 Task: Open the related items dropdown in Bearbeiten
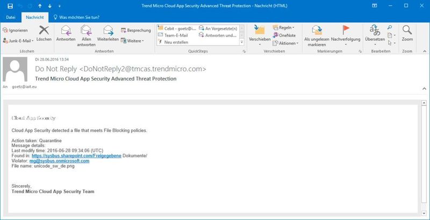click(391, 35)
